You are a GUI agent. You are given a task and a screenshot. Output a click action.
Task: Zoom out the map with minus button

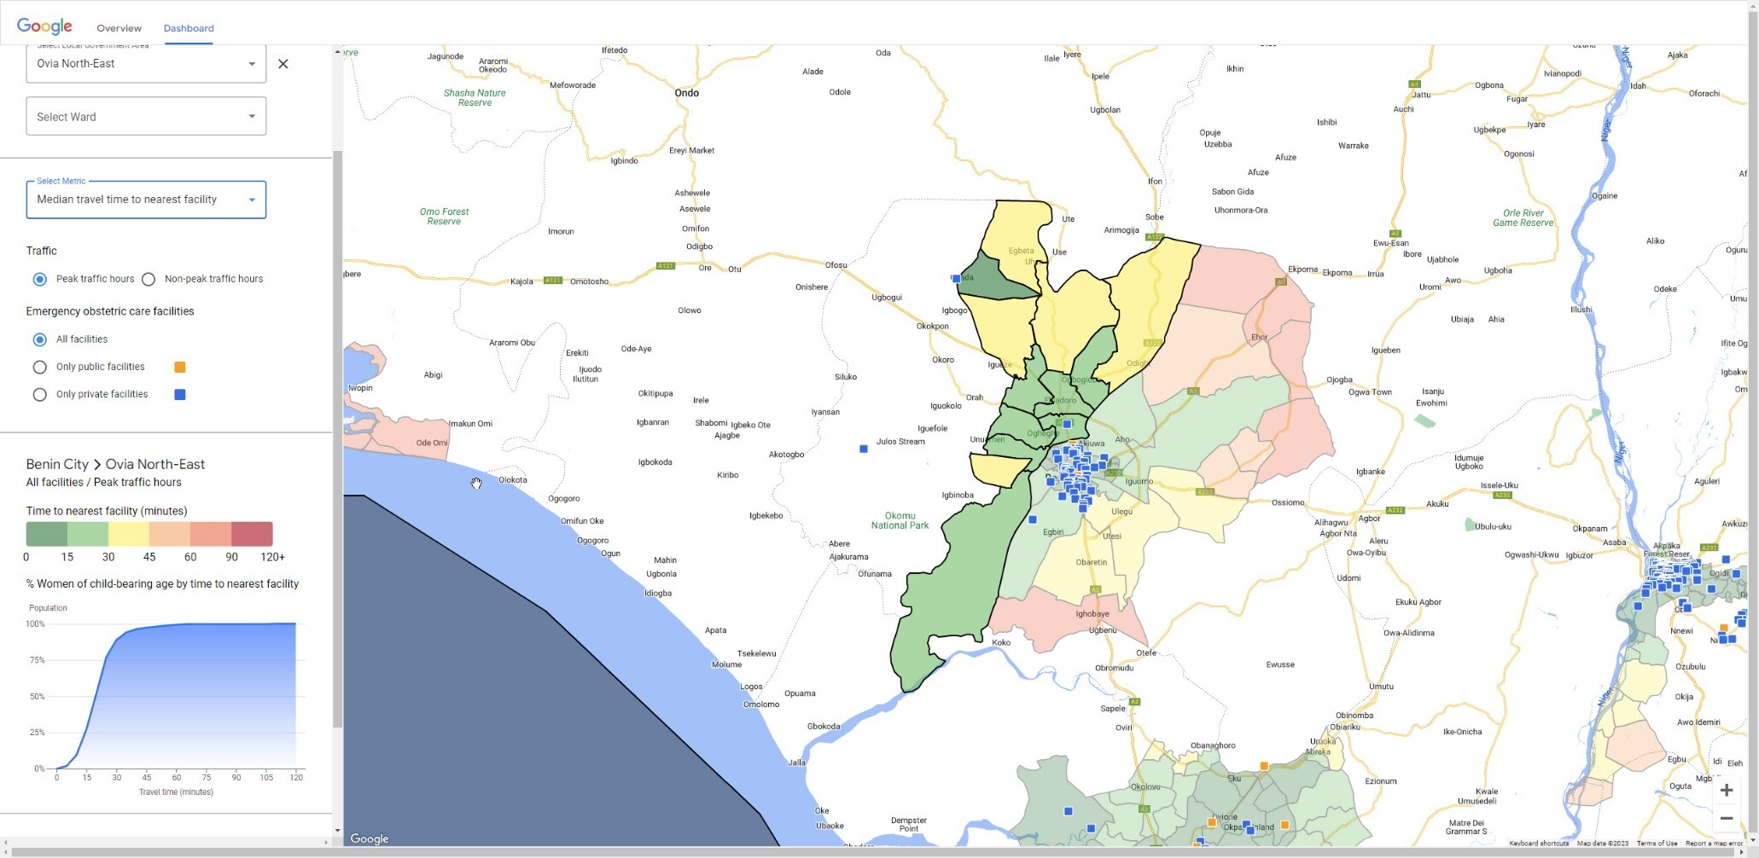point(1726,819)
